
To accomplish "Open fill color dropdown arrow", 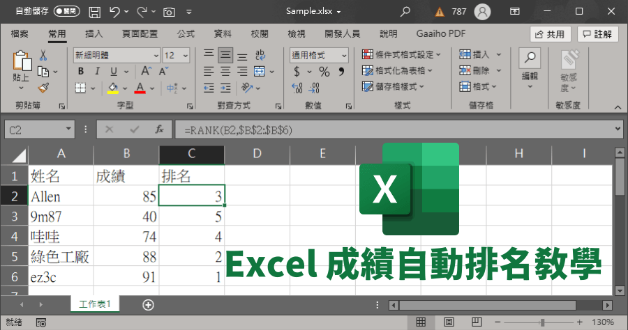I will 125,88.
